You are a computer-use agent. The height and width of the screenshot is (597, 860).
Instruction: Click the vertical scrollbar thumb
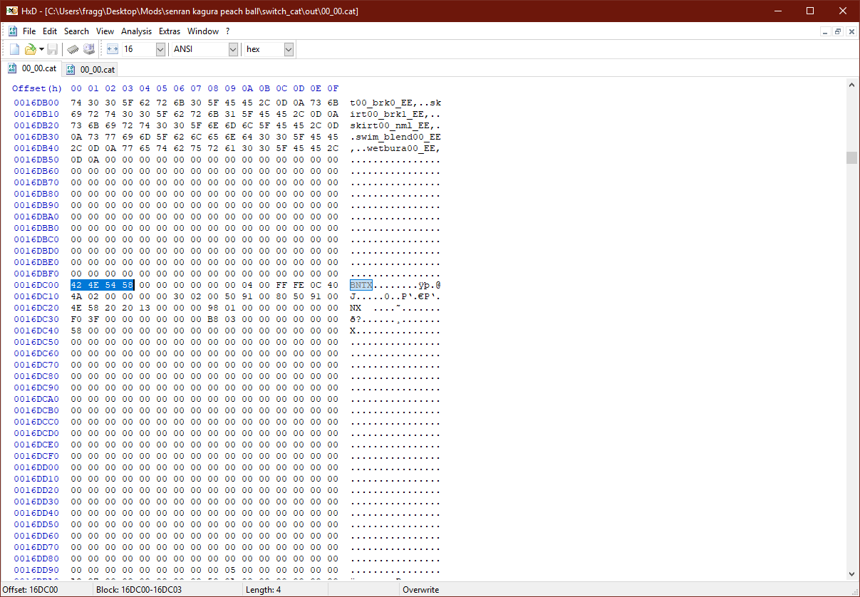851,157
